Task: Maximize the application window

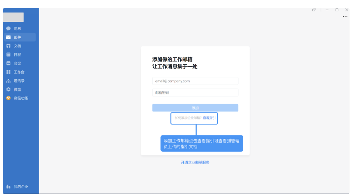Action: [337, 10]
